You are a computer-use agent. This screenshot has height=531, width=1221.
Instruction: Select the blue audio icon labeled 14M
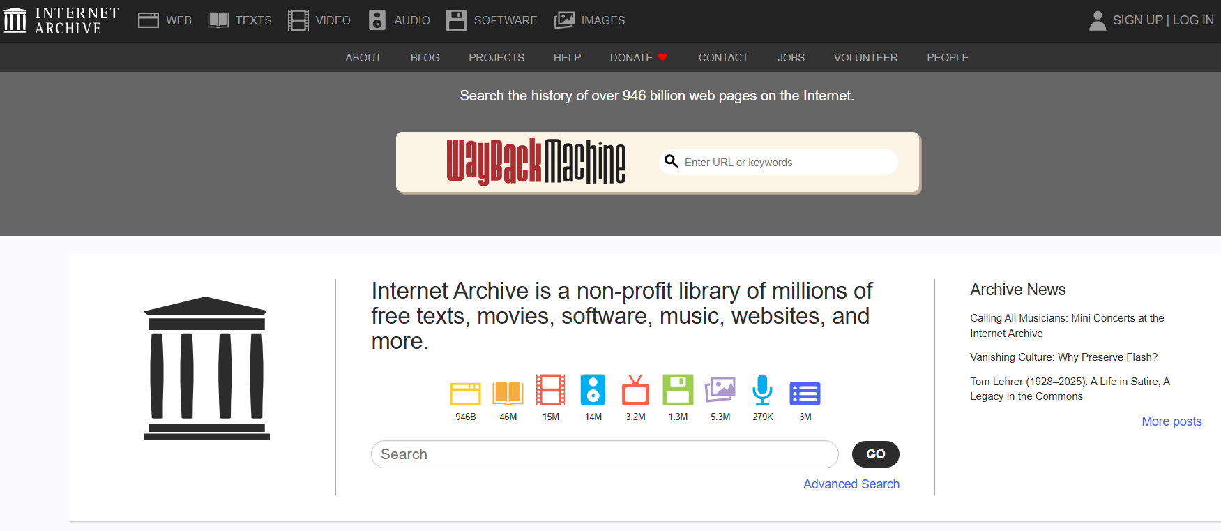tap(593, 389)
